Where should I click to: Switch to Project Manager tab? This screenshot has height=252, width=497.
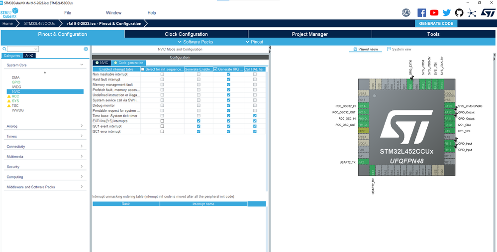click(x=309, y=34)
